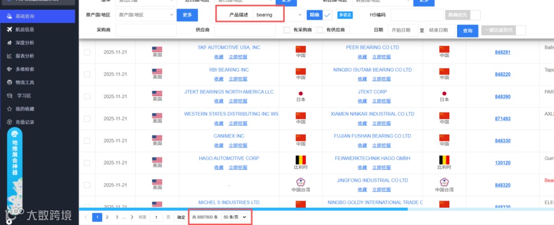The width and height of the screenshot is (554, 225).
Task: Click the horizontal table scrollbar
Action: (244, 209)
